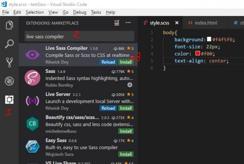Open Extensions panel more actions menu
This screenshot has width=244, height=164.
pyautogui.click(x=128, y=23)
